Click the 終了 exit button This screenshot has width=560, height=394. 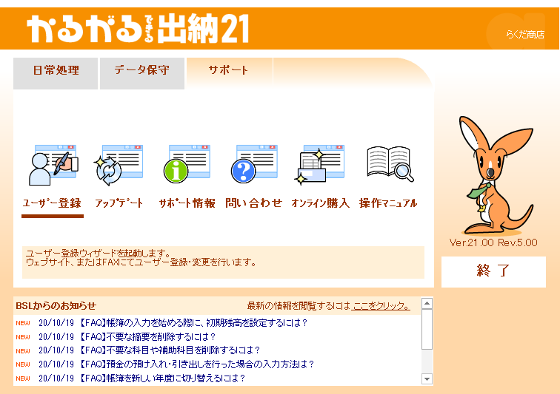tap(493, 272)
